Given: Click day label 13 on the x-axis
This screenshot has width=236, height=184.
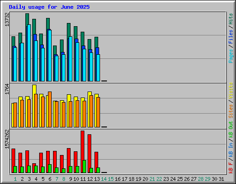Looking at the screenshot, I should 97,179.
